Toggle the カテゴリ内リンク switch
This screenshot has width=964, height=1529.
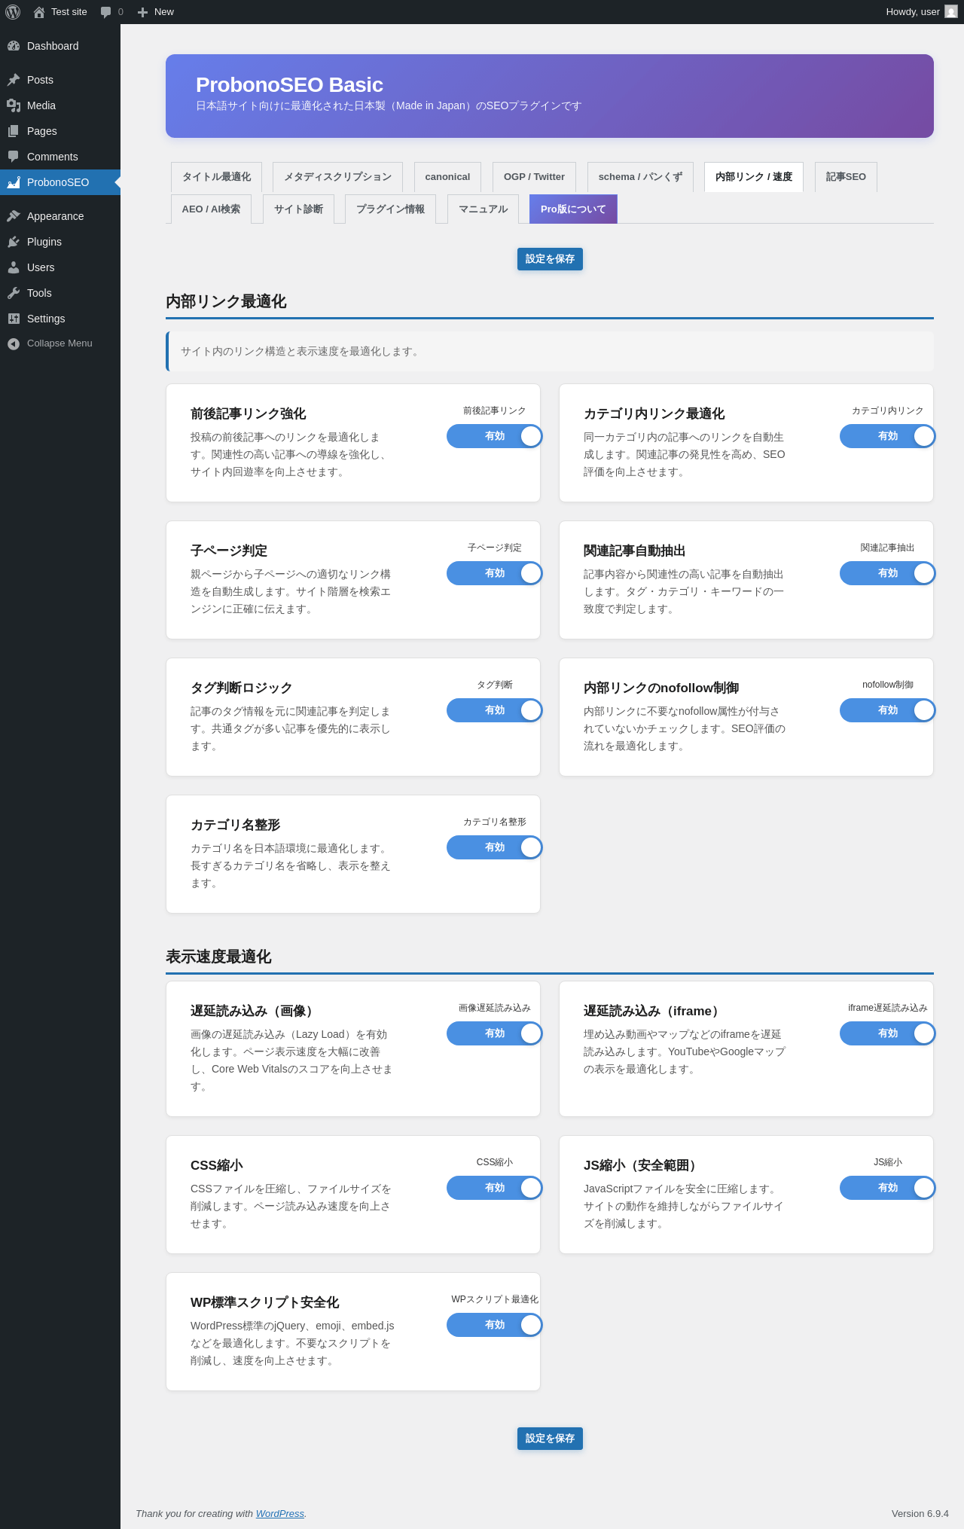tap(888, 436)
